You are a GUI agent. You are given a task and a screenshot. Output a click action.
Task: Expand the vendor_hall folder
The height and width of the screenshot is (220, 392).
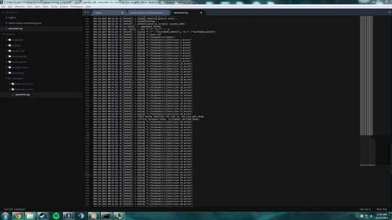[x=6, y=51]
